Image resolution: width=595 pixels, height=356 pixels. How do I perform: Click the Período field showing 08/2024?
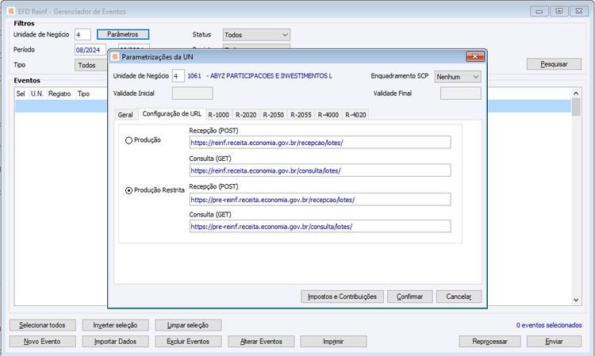tap(90, 50)
